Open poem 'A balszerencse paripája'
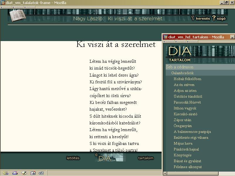This screenshot has width=235, height=176. click(192, 131)
